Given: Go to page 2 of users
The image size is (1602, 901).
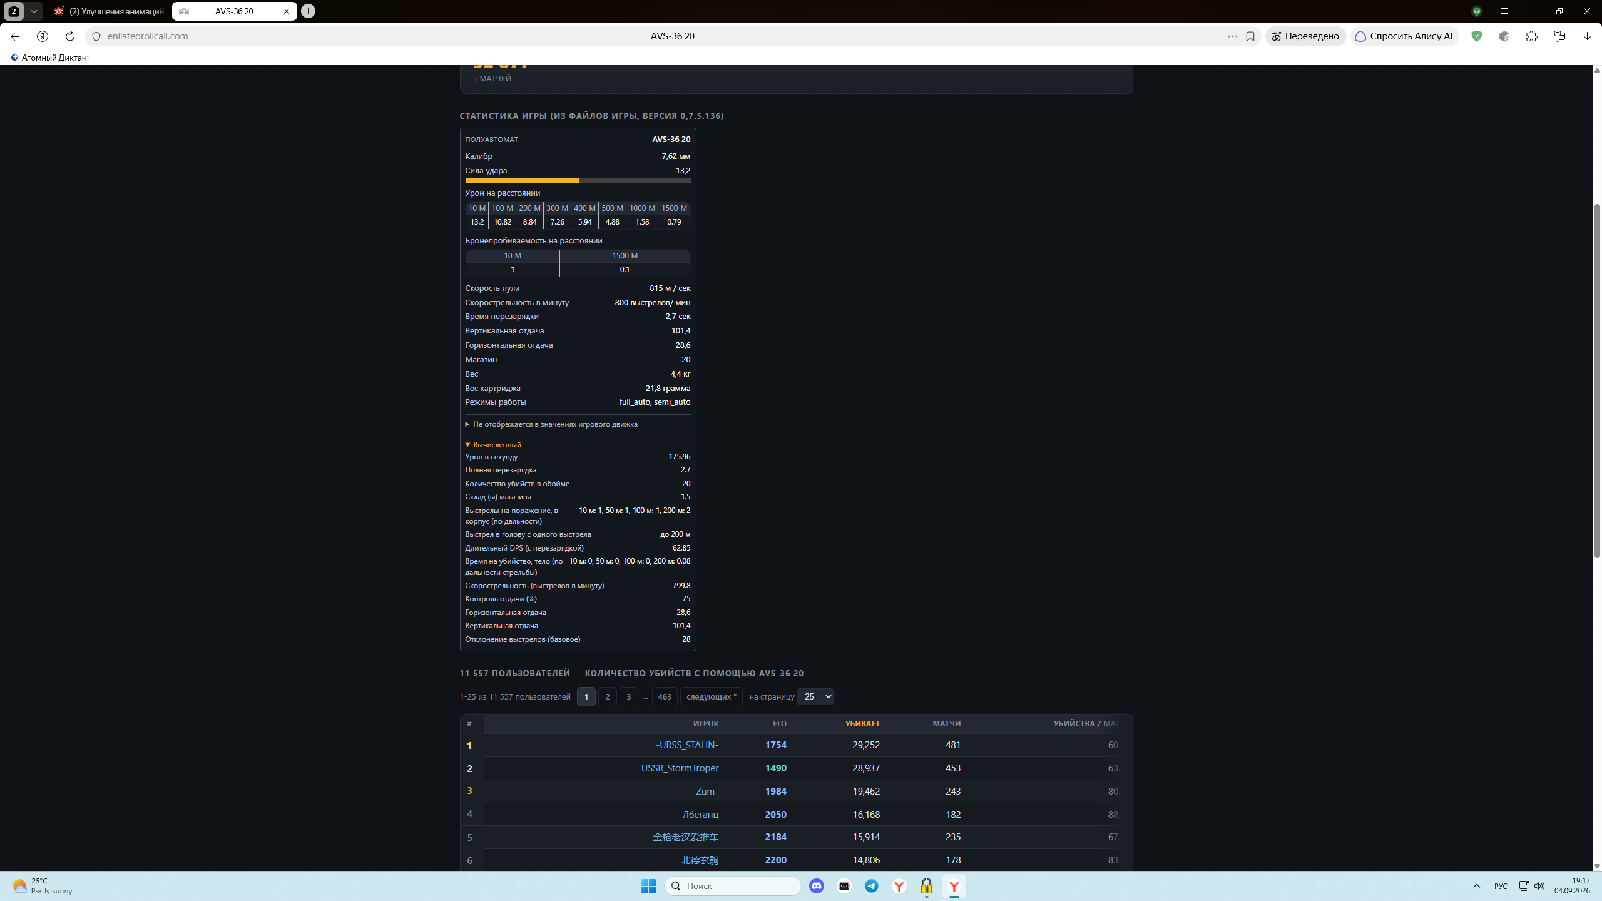Looking at the screenshot, I should pos(607,696).
